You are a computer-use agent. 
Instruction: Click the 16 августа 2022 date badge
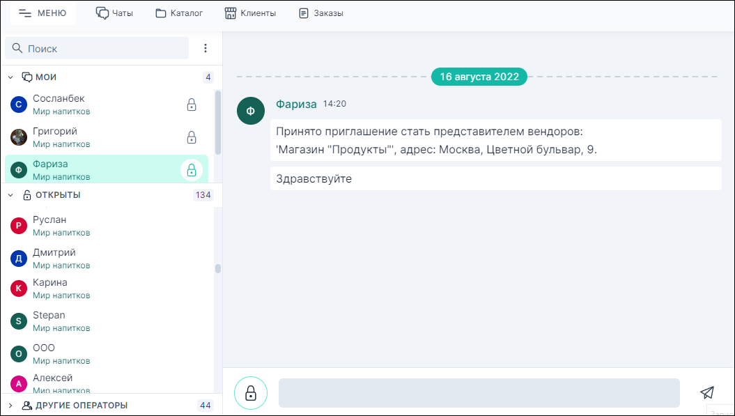coord(479,77)
